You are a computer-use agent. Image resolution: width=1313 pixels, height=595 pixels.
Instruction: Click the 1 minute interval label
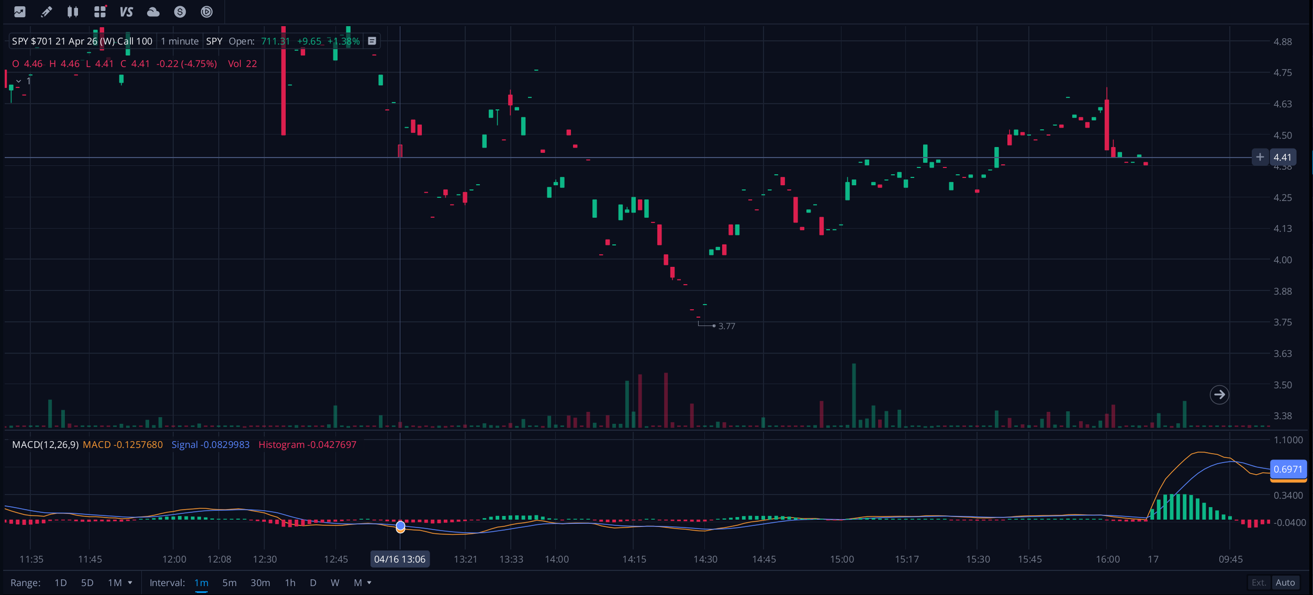pos(180,41)
